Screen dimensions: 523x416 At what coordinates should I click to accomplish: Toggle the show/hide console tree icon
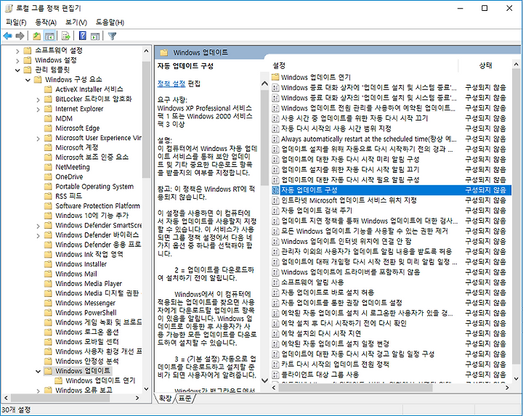[x=49, y=36]
